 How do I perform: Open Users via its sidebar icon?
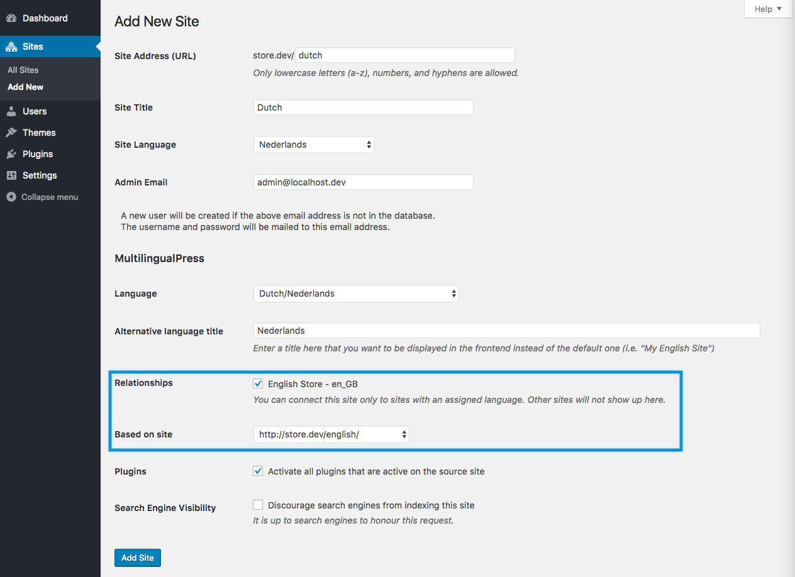[10, 111]
